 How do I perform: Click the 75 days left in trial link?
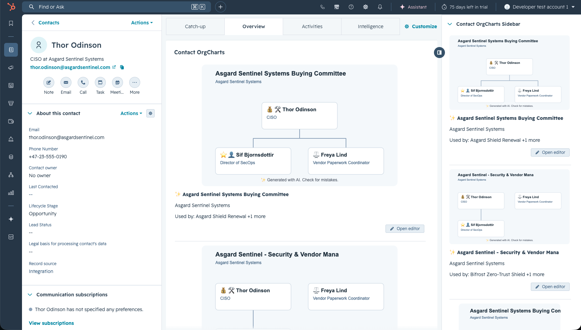[x=465, y=7]
